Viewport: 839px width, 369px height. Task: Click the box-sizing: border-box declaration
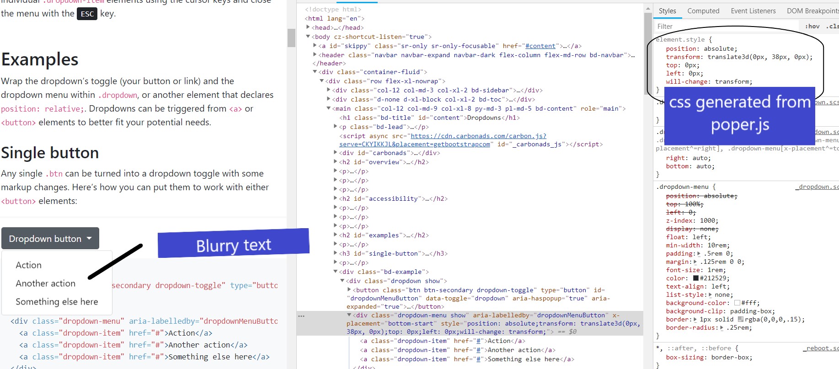(709, 358)
